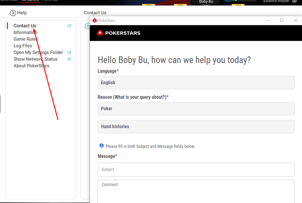302x203 pixels.
Task: Click blue info icon beside fill-in notice
Action: (x=101, y=146)
